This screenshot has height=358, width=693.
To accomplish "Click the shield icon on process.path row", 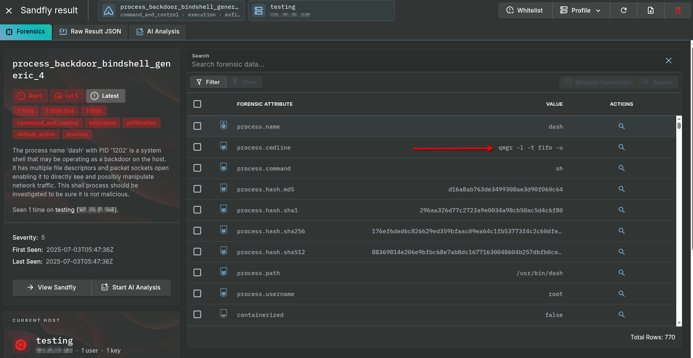I will point(224,272).
